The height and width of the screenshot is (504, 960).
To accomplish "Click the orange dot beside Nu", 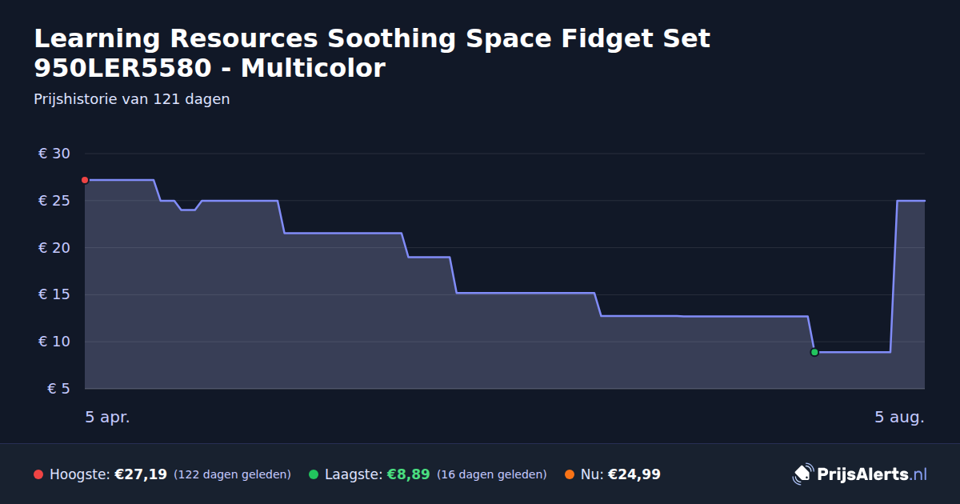I will (x=570, y=474).
